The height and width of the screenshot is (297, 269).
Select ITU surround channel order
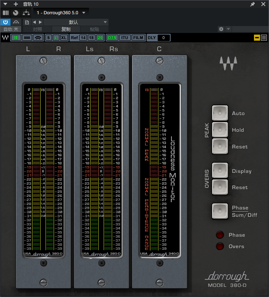pyautogui.click(x=124, y=38)
